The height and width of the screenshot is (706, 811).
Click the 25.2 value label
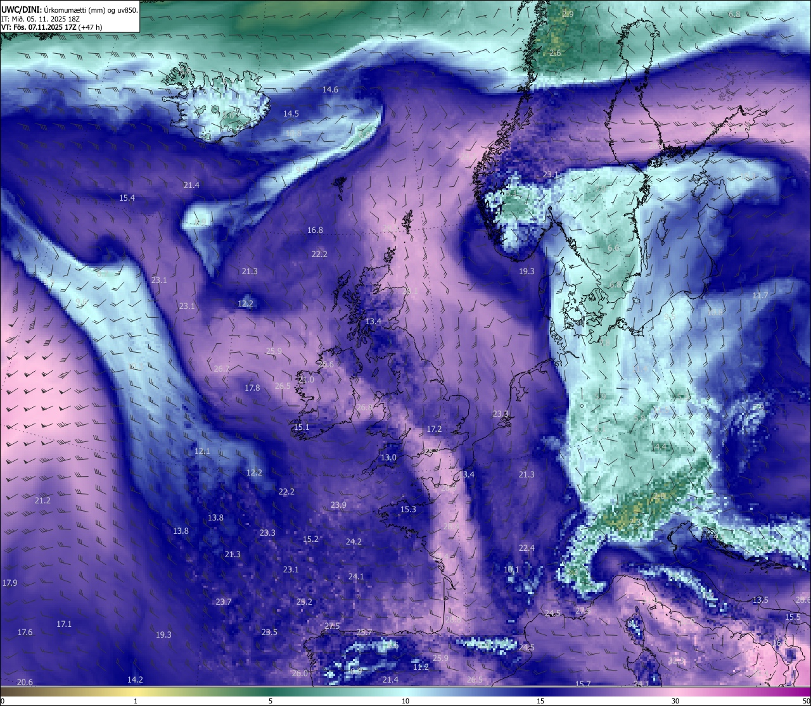pos(304,602)
